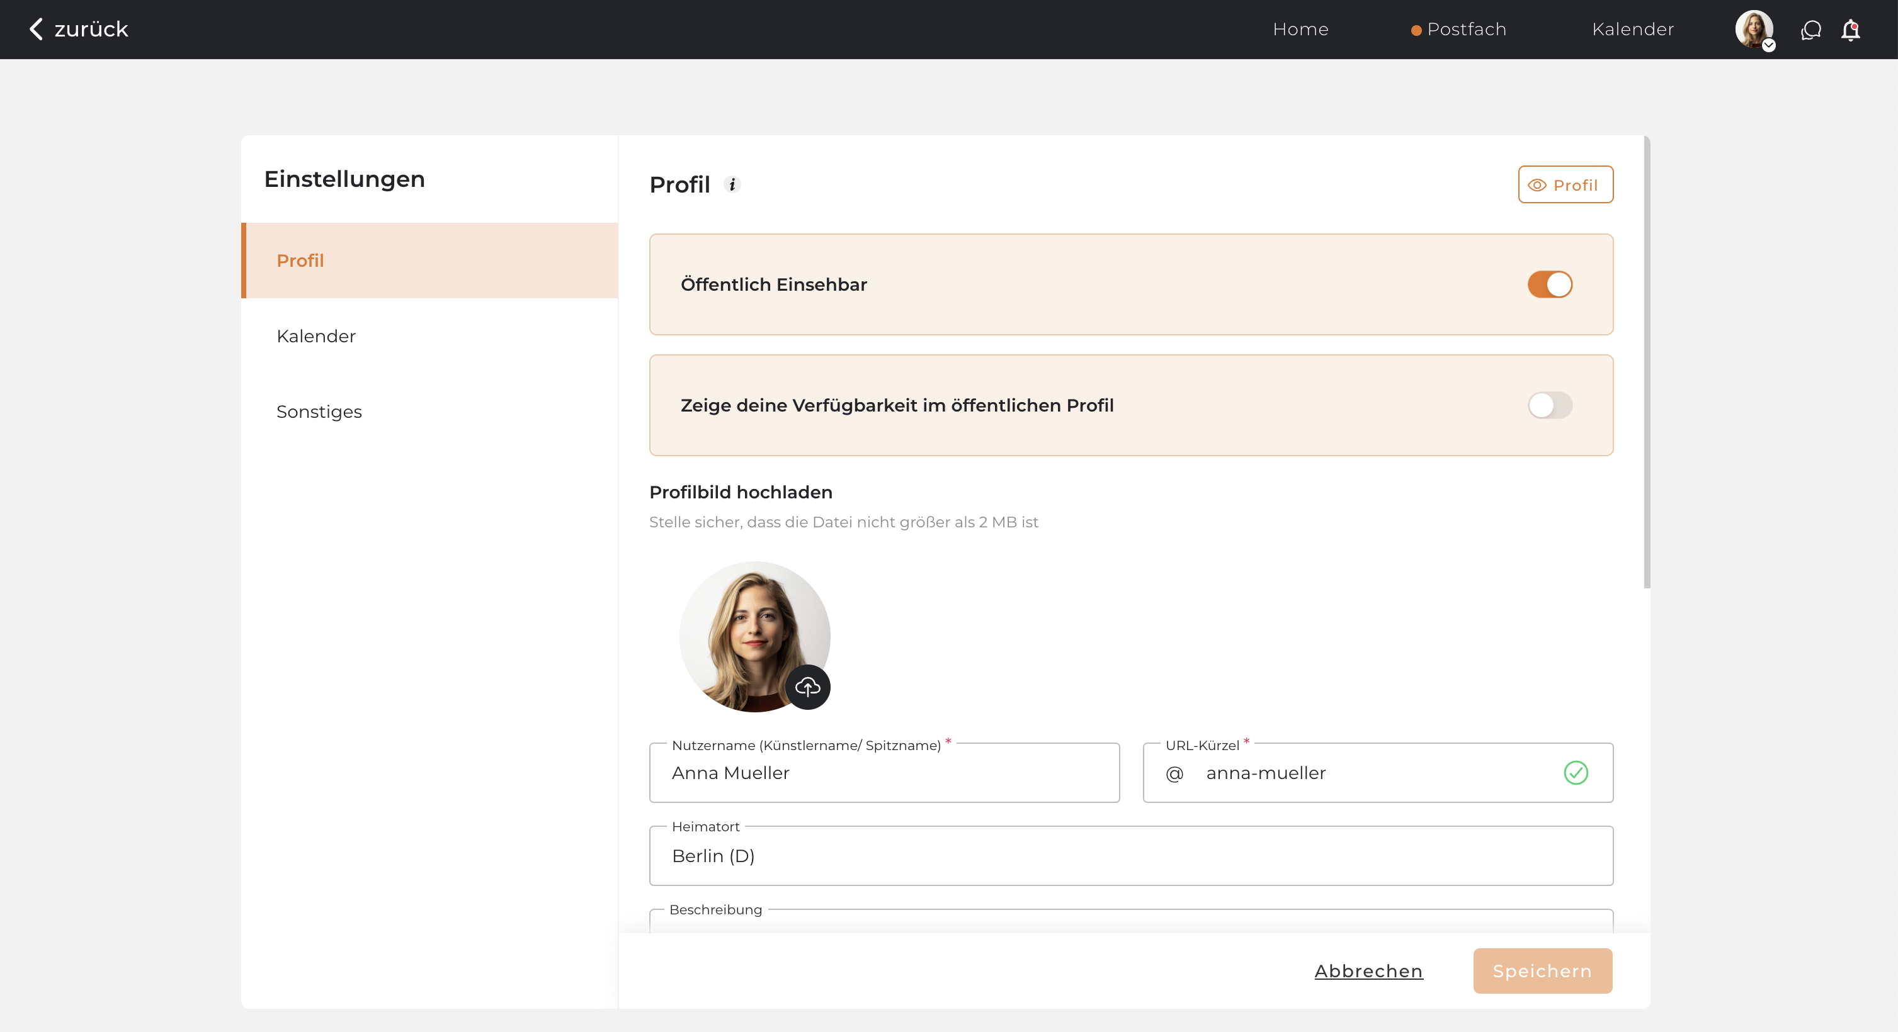Screen dimensions: 1898x1032
Task: Click the Speichern button
Action: pos(1542,971)
